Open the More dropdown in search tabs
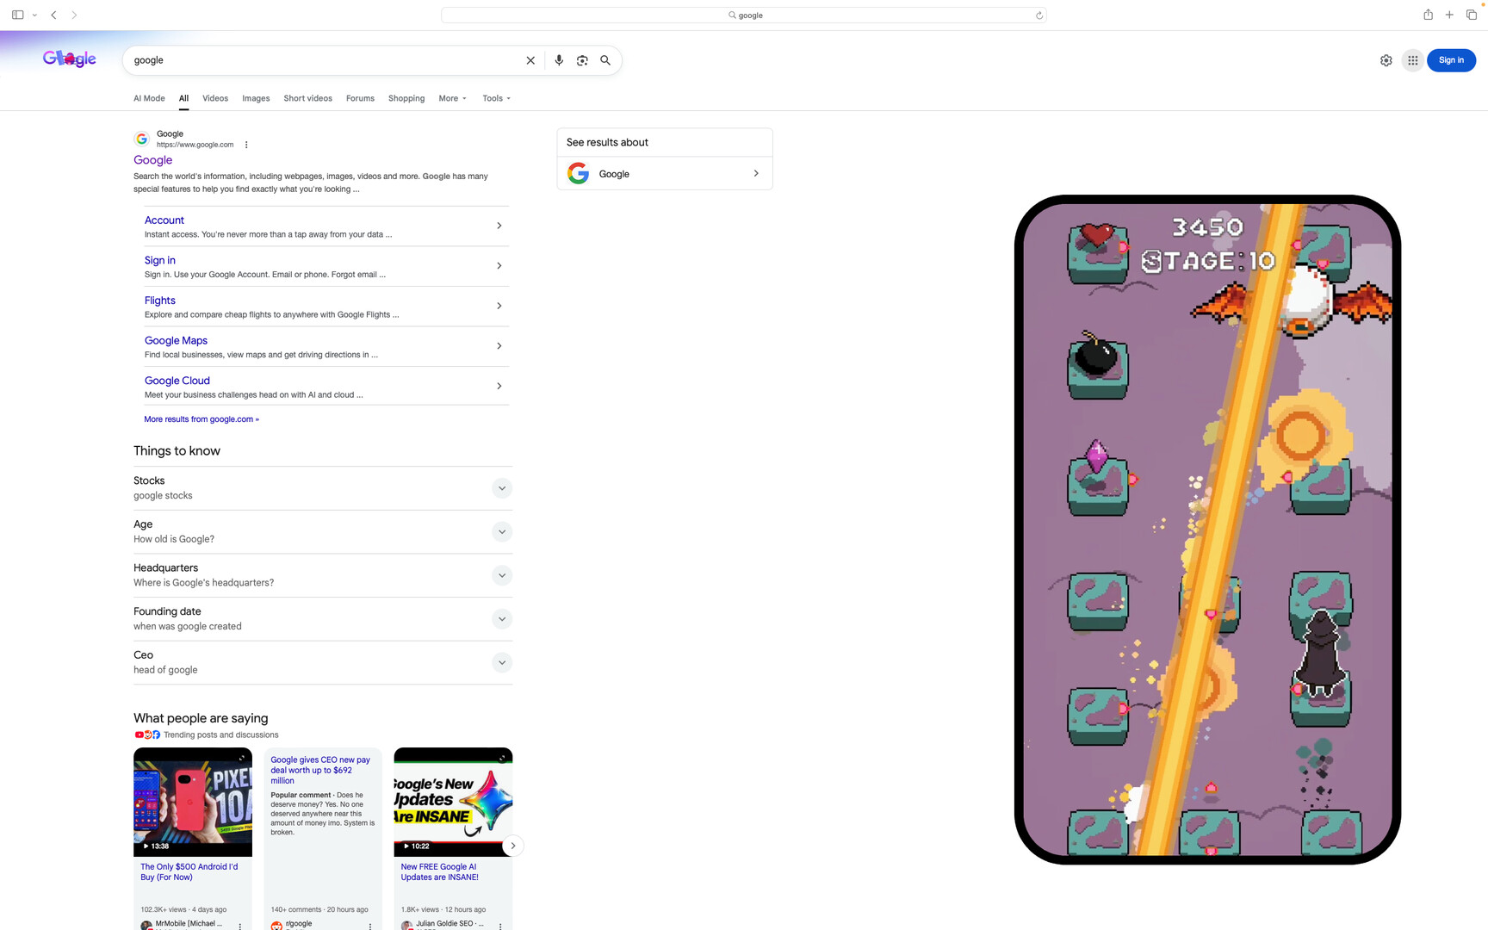This screenshot has height=930, width=1488. [452, 98]
